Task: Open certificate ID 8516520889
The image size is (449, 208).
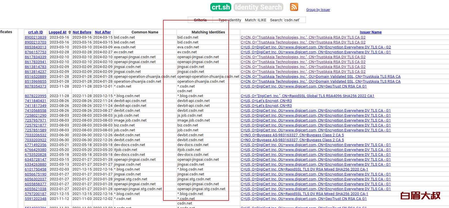Action: click(x=35, y=77)
